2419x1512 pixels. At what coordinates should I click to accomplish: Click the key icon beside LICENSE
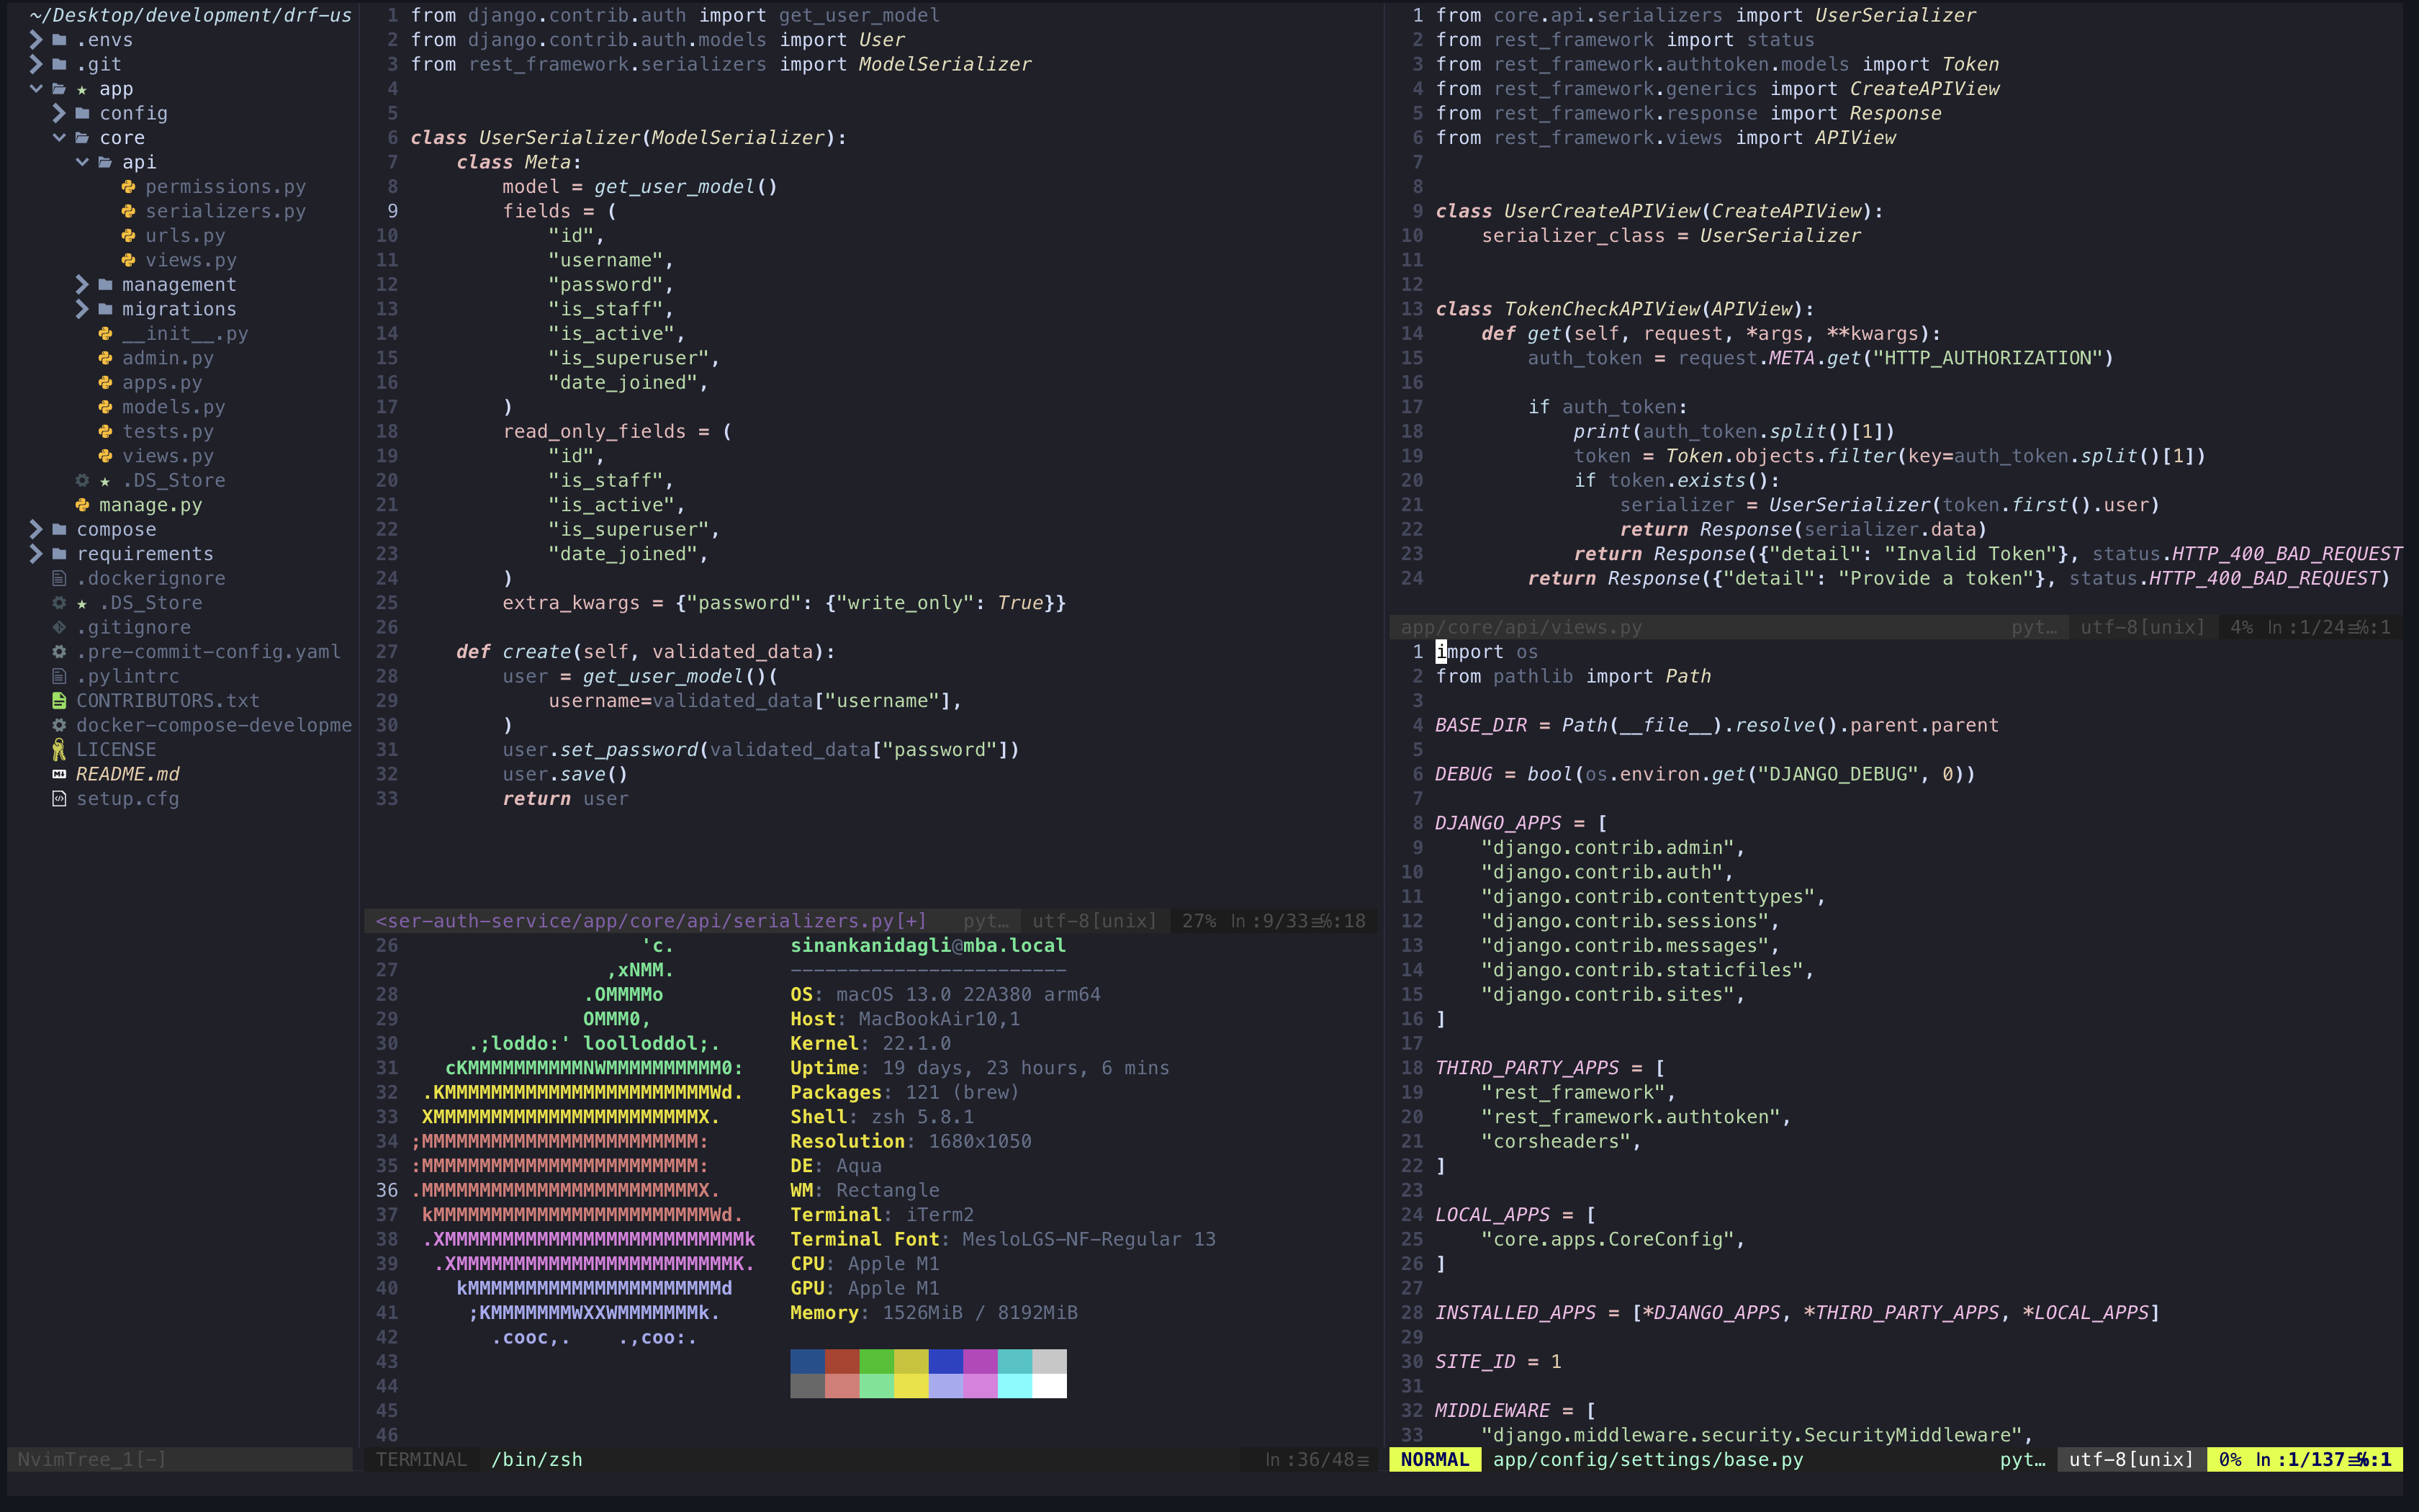pos(59,750)
